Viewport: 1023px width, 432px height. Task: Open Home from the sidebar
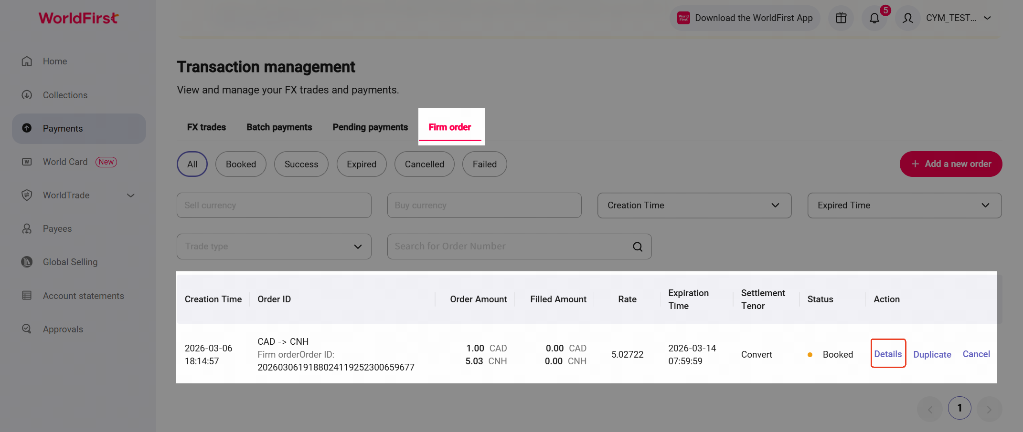pyautogui.click(x=54, y=62)
